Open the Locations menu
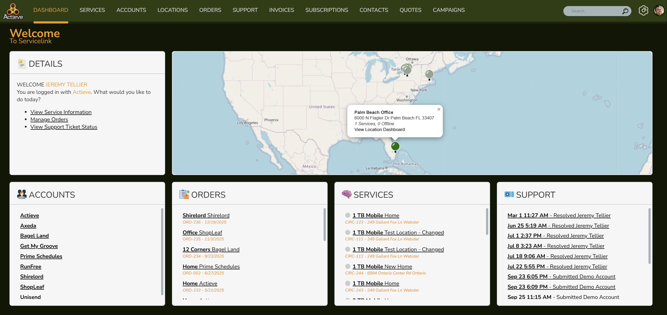This screenshot has height=315, width=667. pyautogui.click(x=172, y=10)
